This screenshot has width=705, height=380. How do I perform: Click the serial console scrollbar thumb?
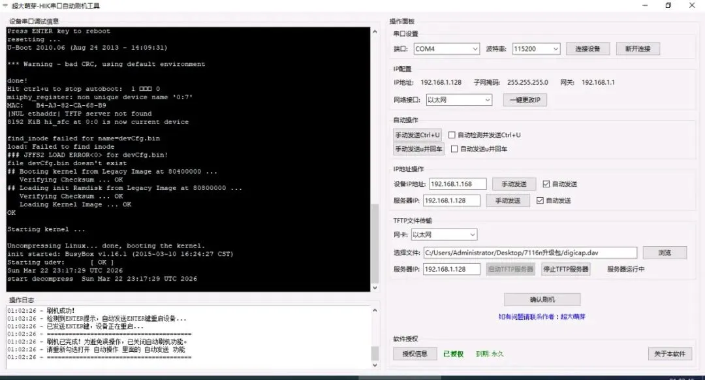click(375, 243)
